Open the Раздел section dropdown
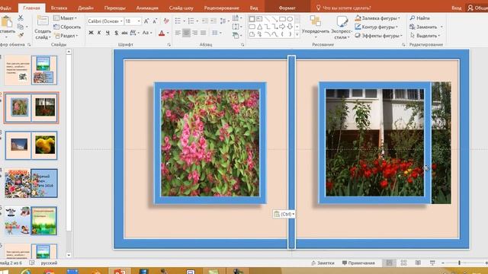This screenshot has width=488, height=274. [x=66, y=36]
